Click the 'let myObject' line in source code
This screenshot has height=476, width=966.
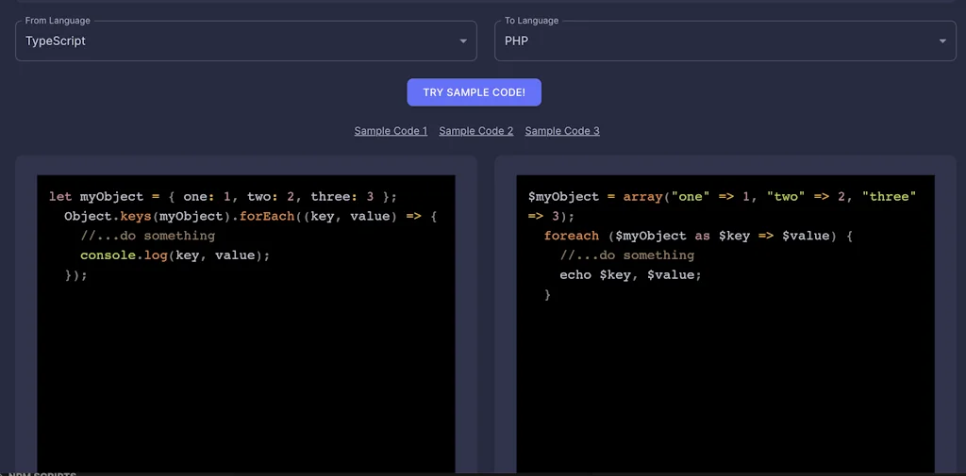point(223,197)
